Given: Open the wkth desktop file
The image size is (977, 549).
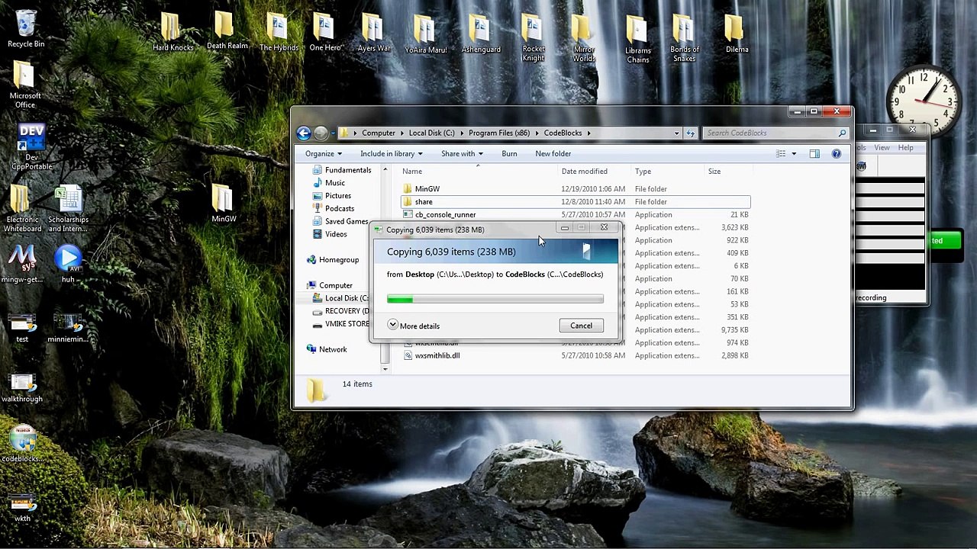Looking at the screenshot, I should [22, 506].
